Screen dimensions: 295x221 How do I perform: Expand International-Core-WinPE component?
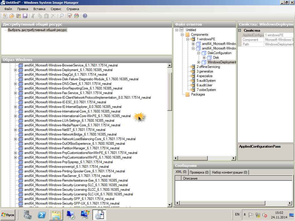pos(16,116)
